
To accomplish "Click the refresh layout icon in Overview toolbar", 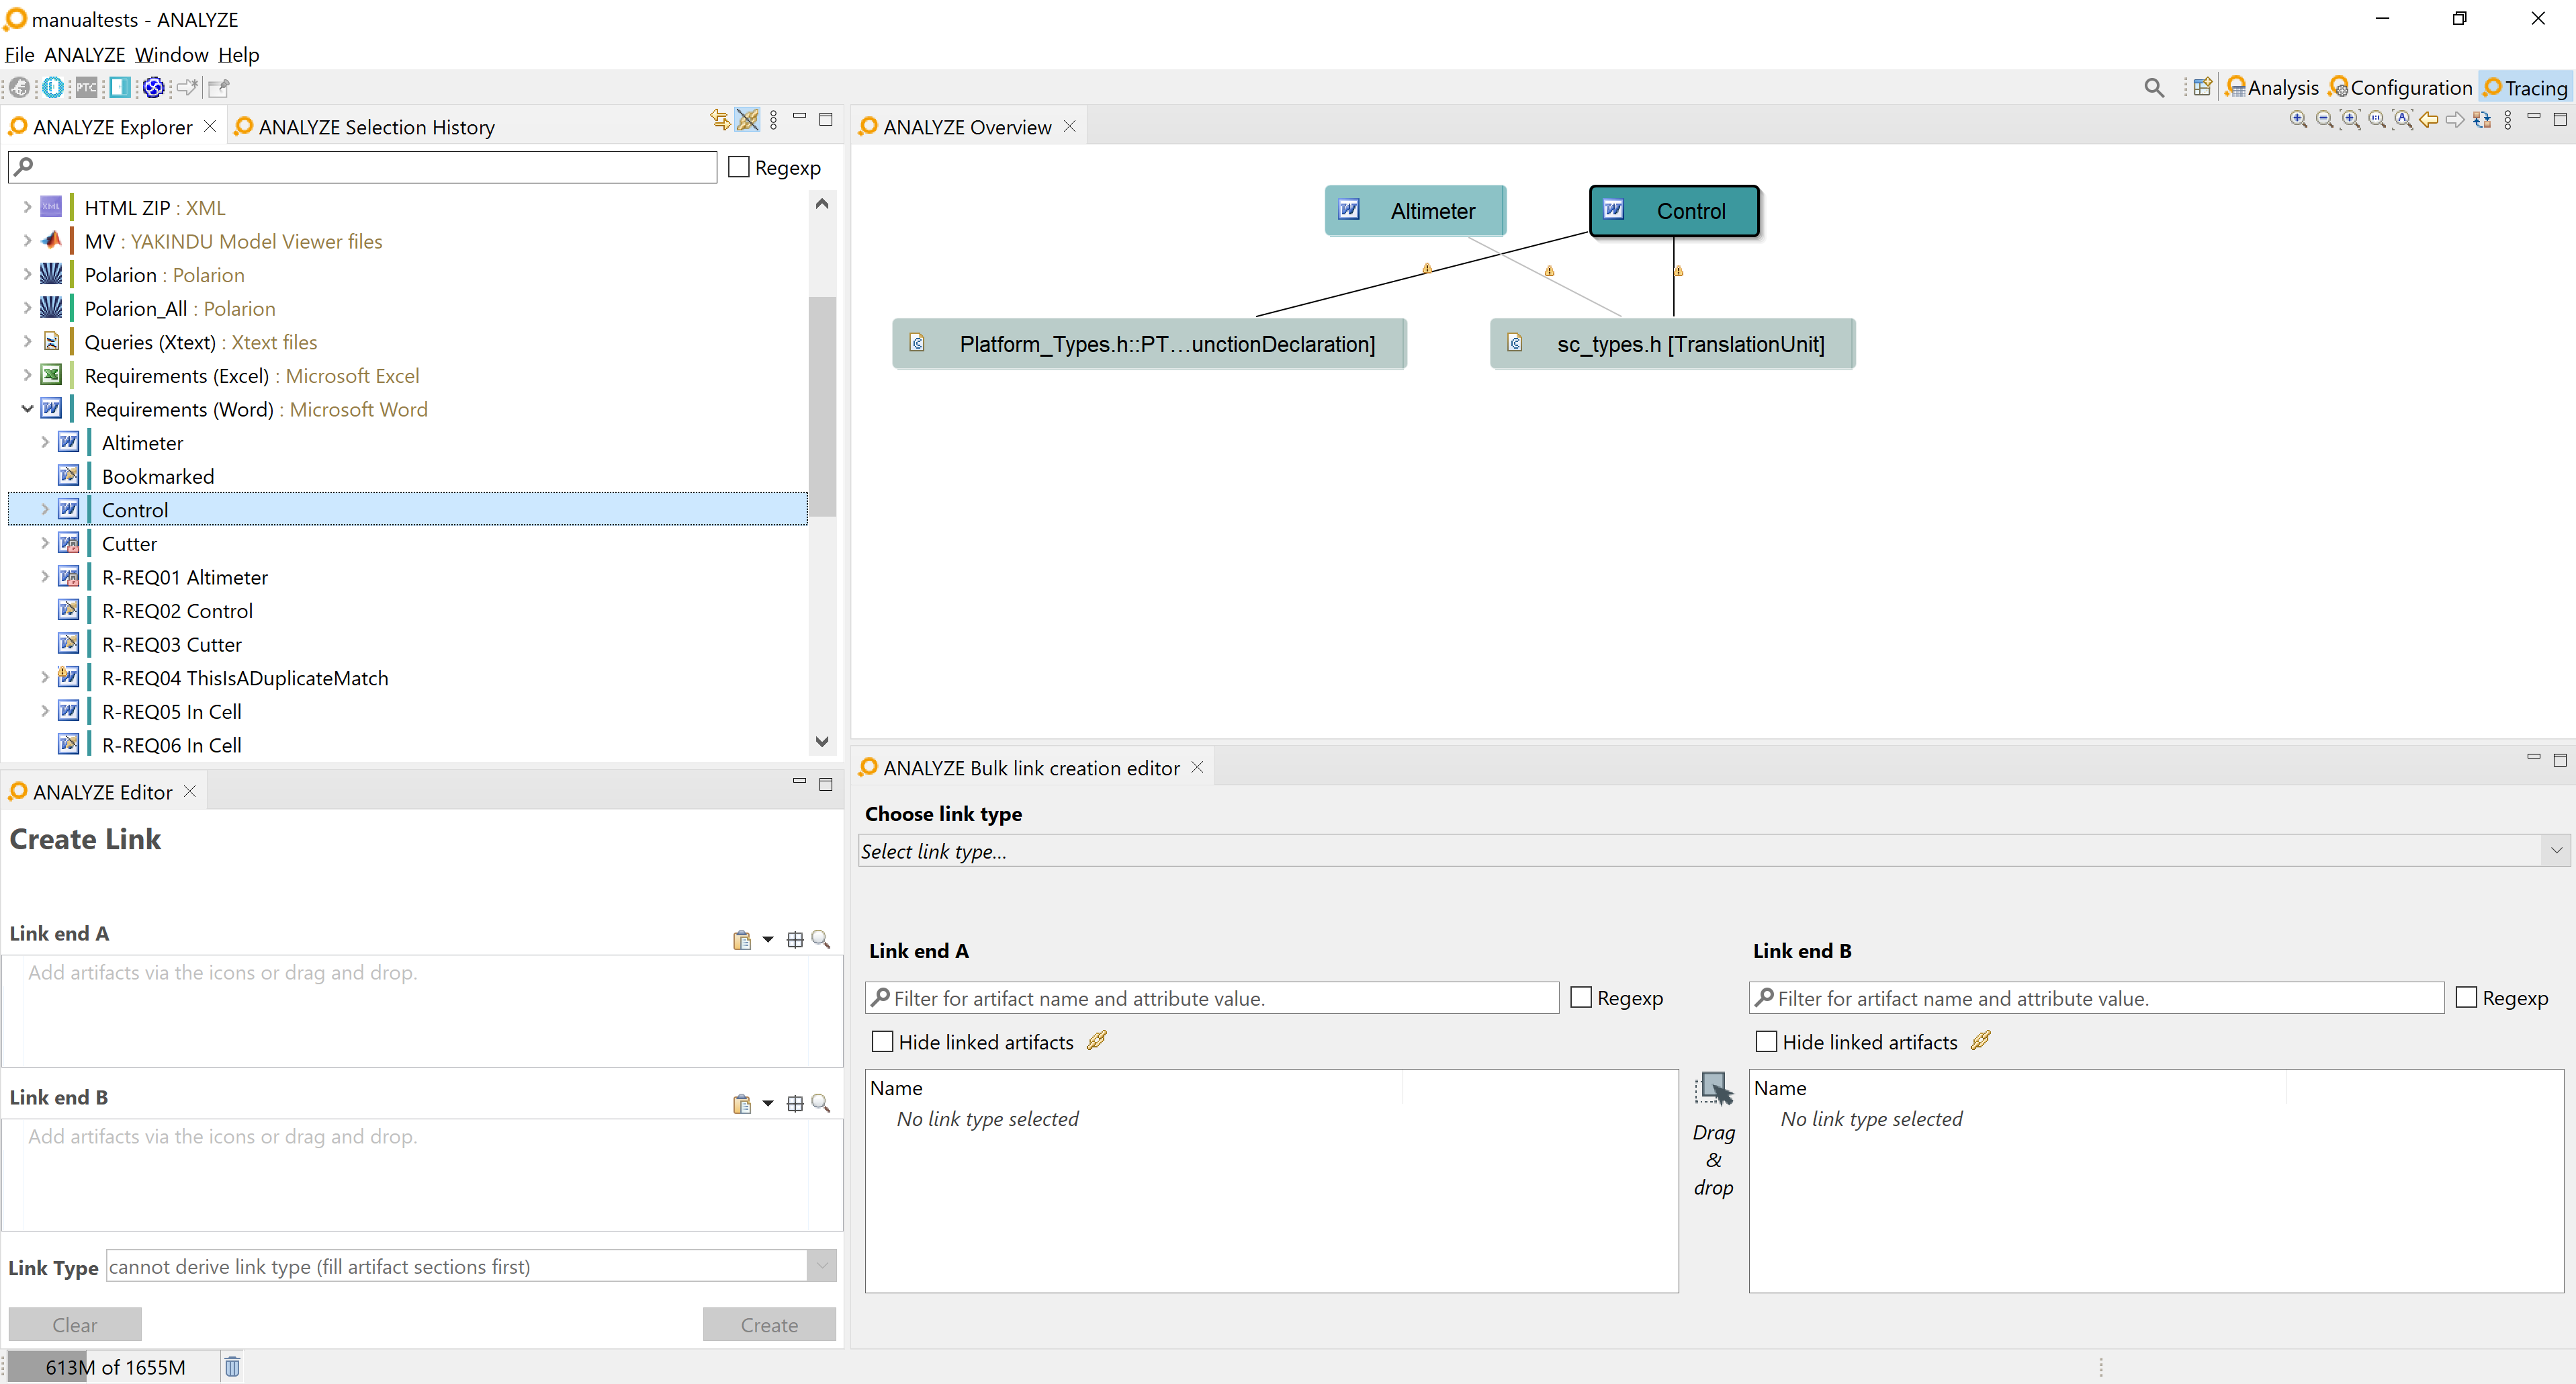I will (x=2481, y=120).
